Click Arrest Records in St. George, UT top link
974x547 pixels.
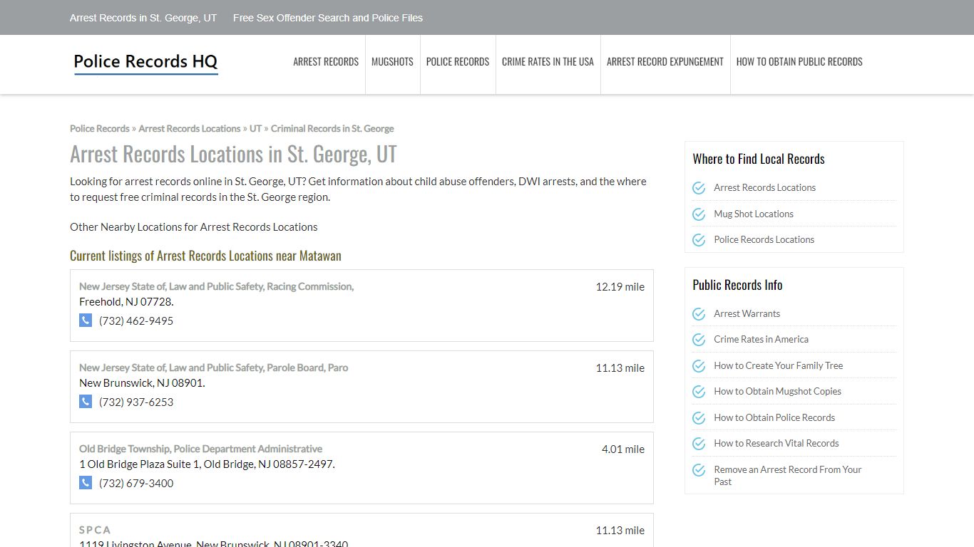point(143,18)
